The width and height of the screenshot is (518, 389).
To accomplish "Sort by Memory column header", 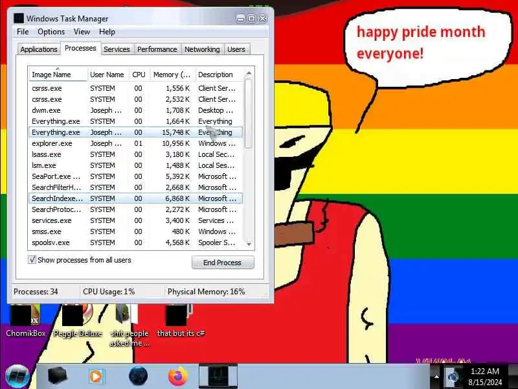I will (173, 75).
